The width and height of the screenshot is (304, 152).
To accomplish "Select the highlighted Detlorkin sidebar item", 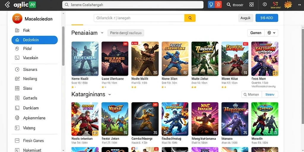I will pos(34,40).
